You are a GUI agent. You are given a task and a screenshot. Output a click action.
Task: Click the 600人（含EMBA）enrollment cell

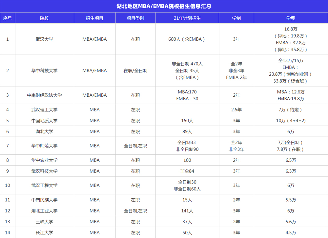(x=187, y=39)
